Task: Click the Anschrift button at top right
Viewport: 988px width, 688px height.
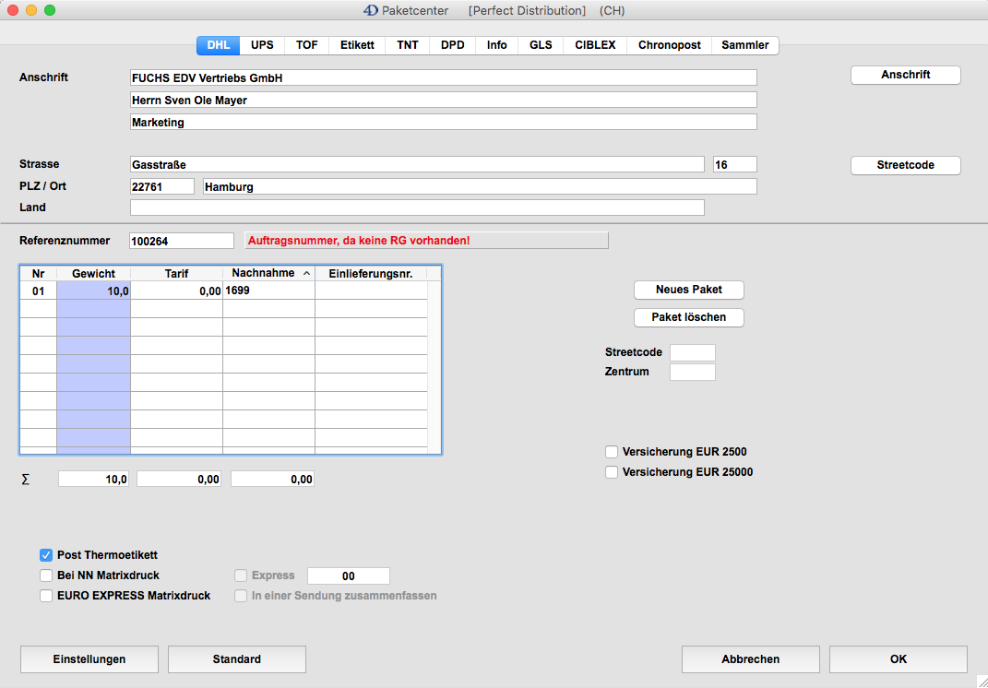Action: coord(905,75)
